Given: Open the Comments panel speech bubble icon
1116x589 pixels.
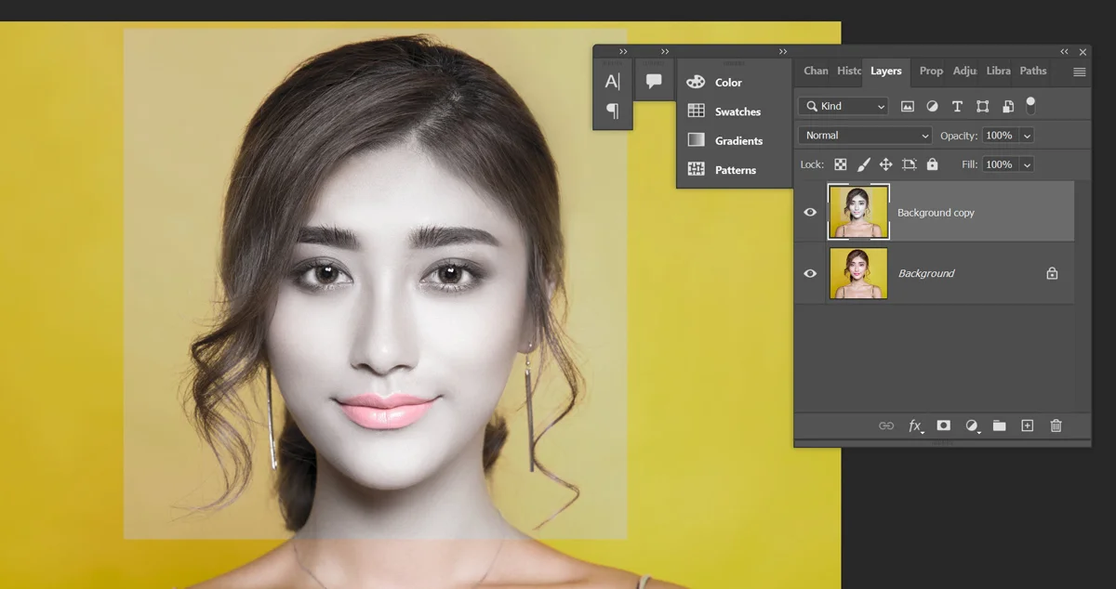Looking at the screenshot, I should click(654, 82).
